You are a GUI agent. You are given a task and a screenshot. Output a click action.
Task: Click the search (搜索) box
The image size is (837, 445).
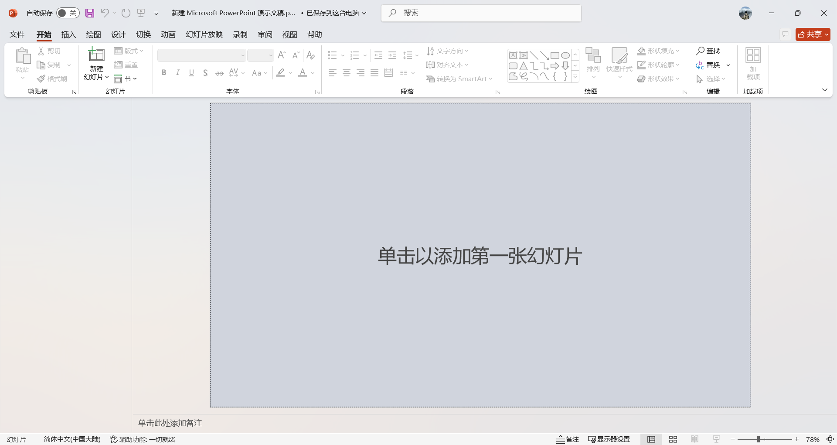pos(481,13)
